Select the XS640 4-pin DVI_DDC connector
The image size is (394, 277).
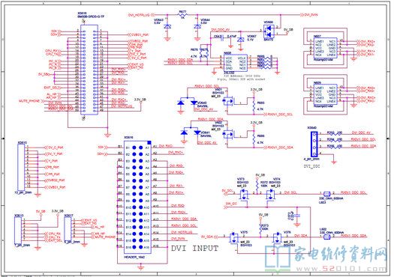pos(314,144)
